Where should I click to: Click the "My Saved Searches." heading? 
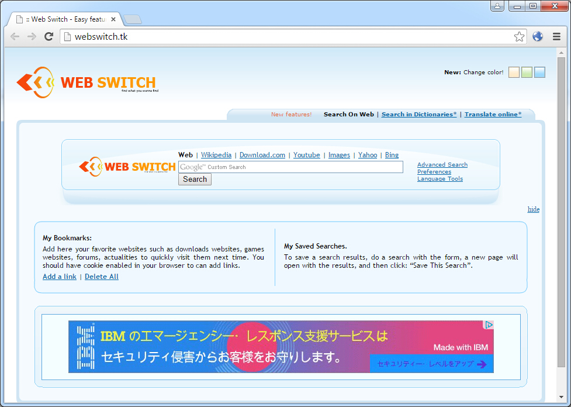click(x=316, y=246)
